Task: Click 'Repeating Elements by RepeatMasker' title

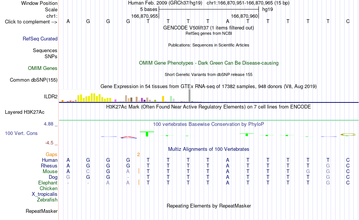Action: (x=209, y=206)
